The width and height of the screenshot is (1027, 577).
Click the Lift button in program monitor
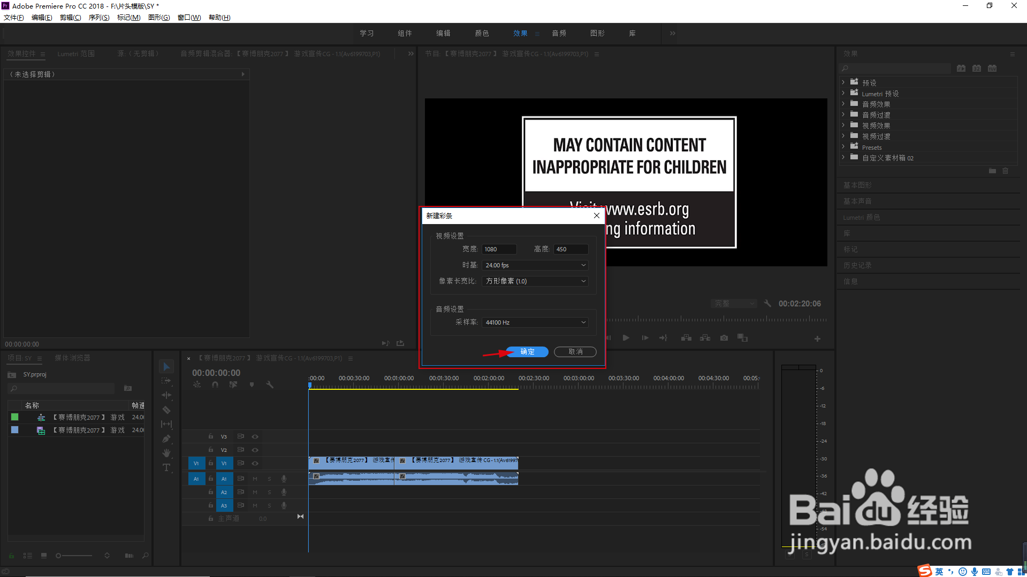click(686, 338)
